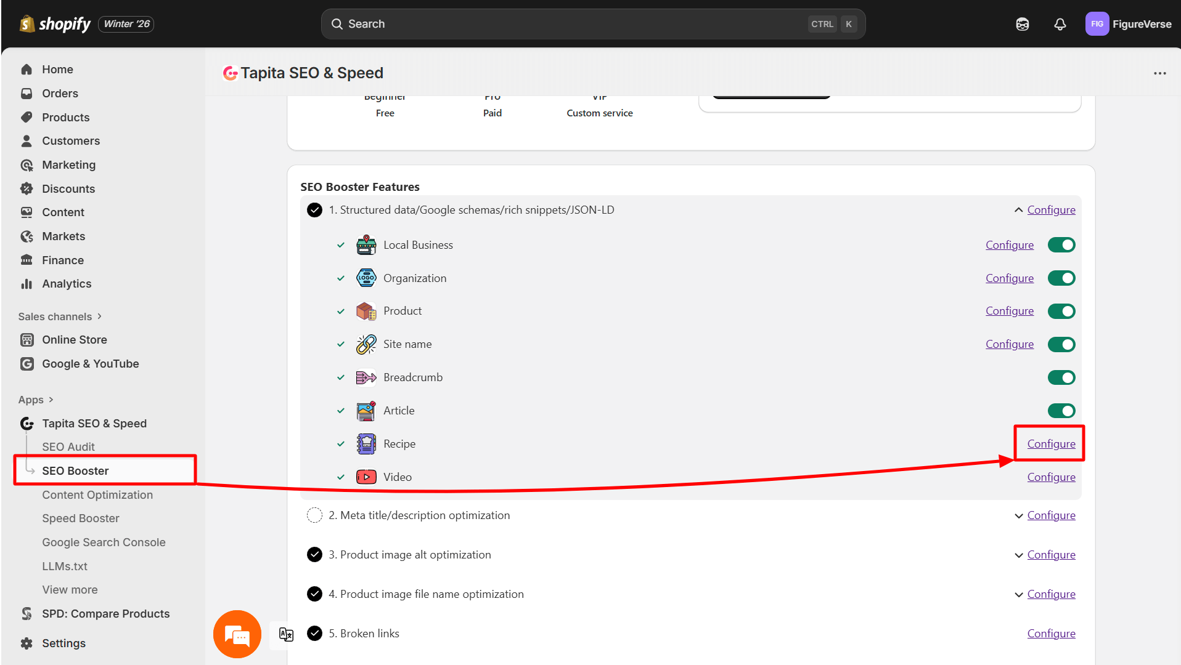Image resolution: width=1181 pixels, height=665 pixels.
Task: Open Google & YouTube sales channel
Action: pyautogui.click(x=90, y=363)
